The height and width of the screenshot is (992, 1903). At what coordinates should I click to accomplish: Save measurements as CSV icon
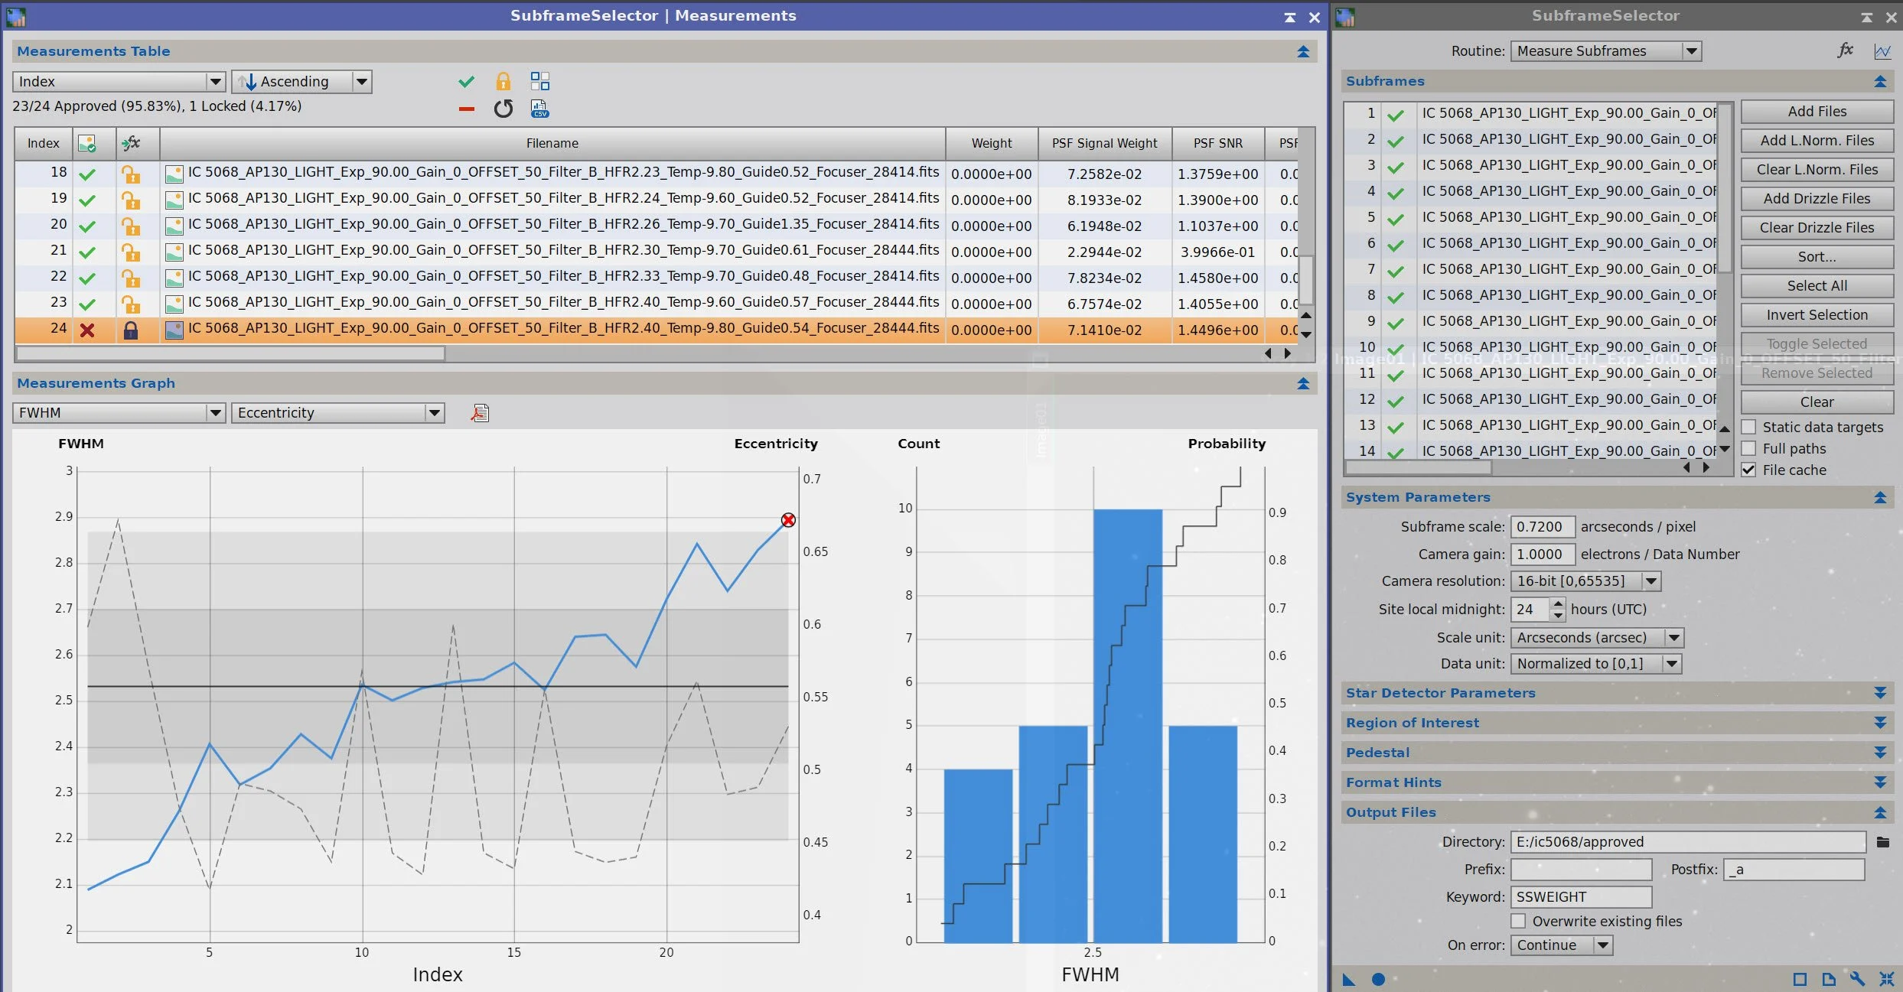[x=540, y=109]
